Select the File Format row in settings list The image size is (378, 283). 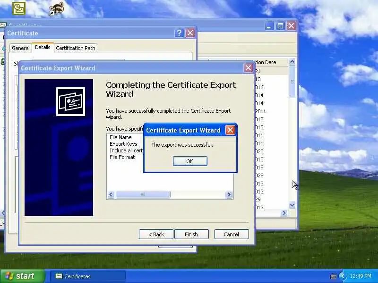click(x=122, y=157)
